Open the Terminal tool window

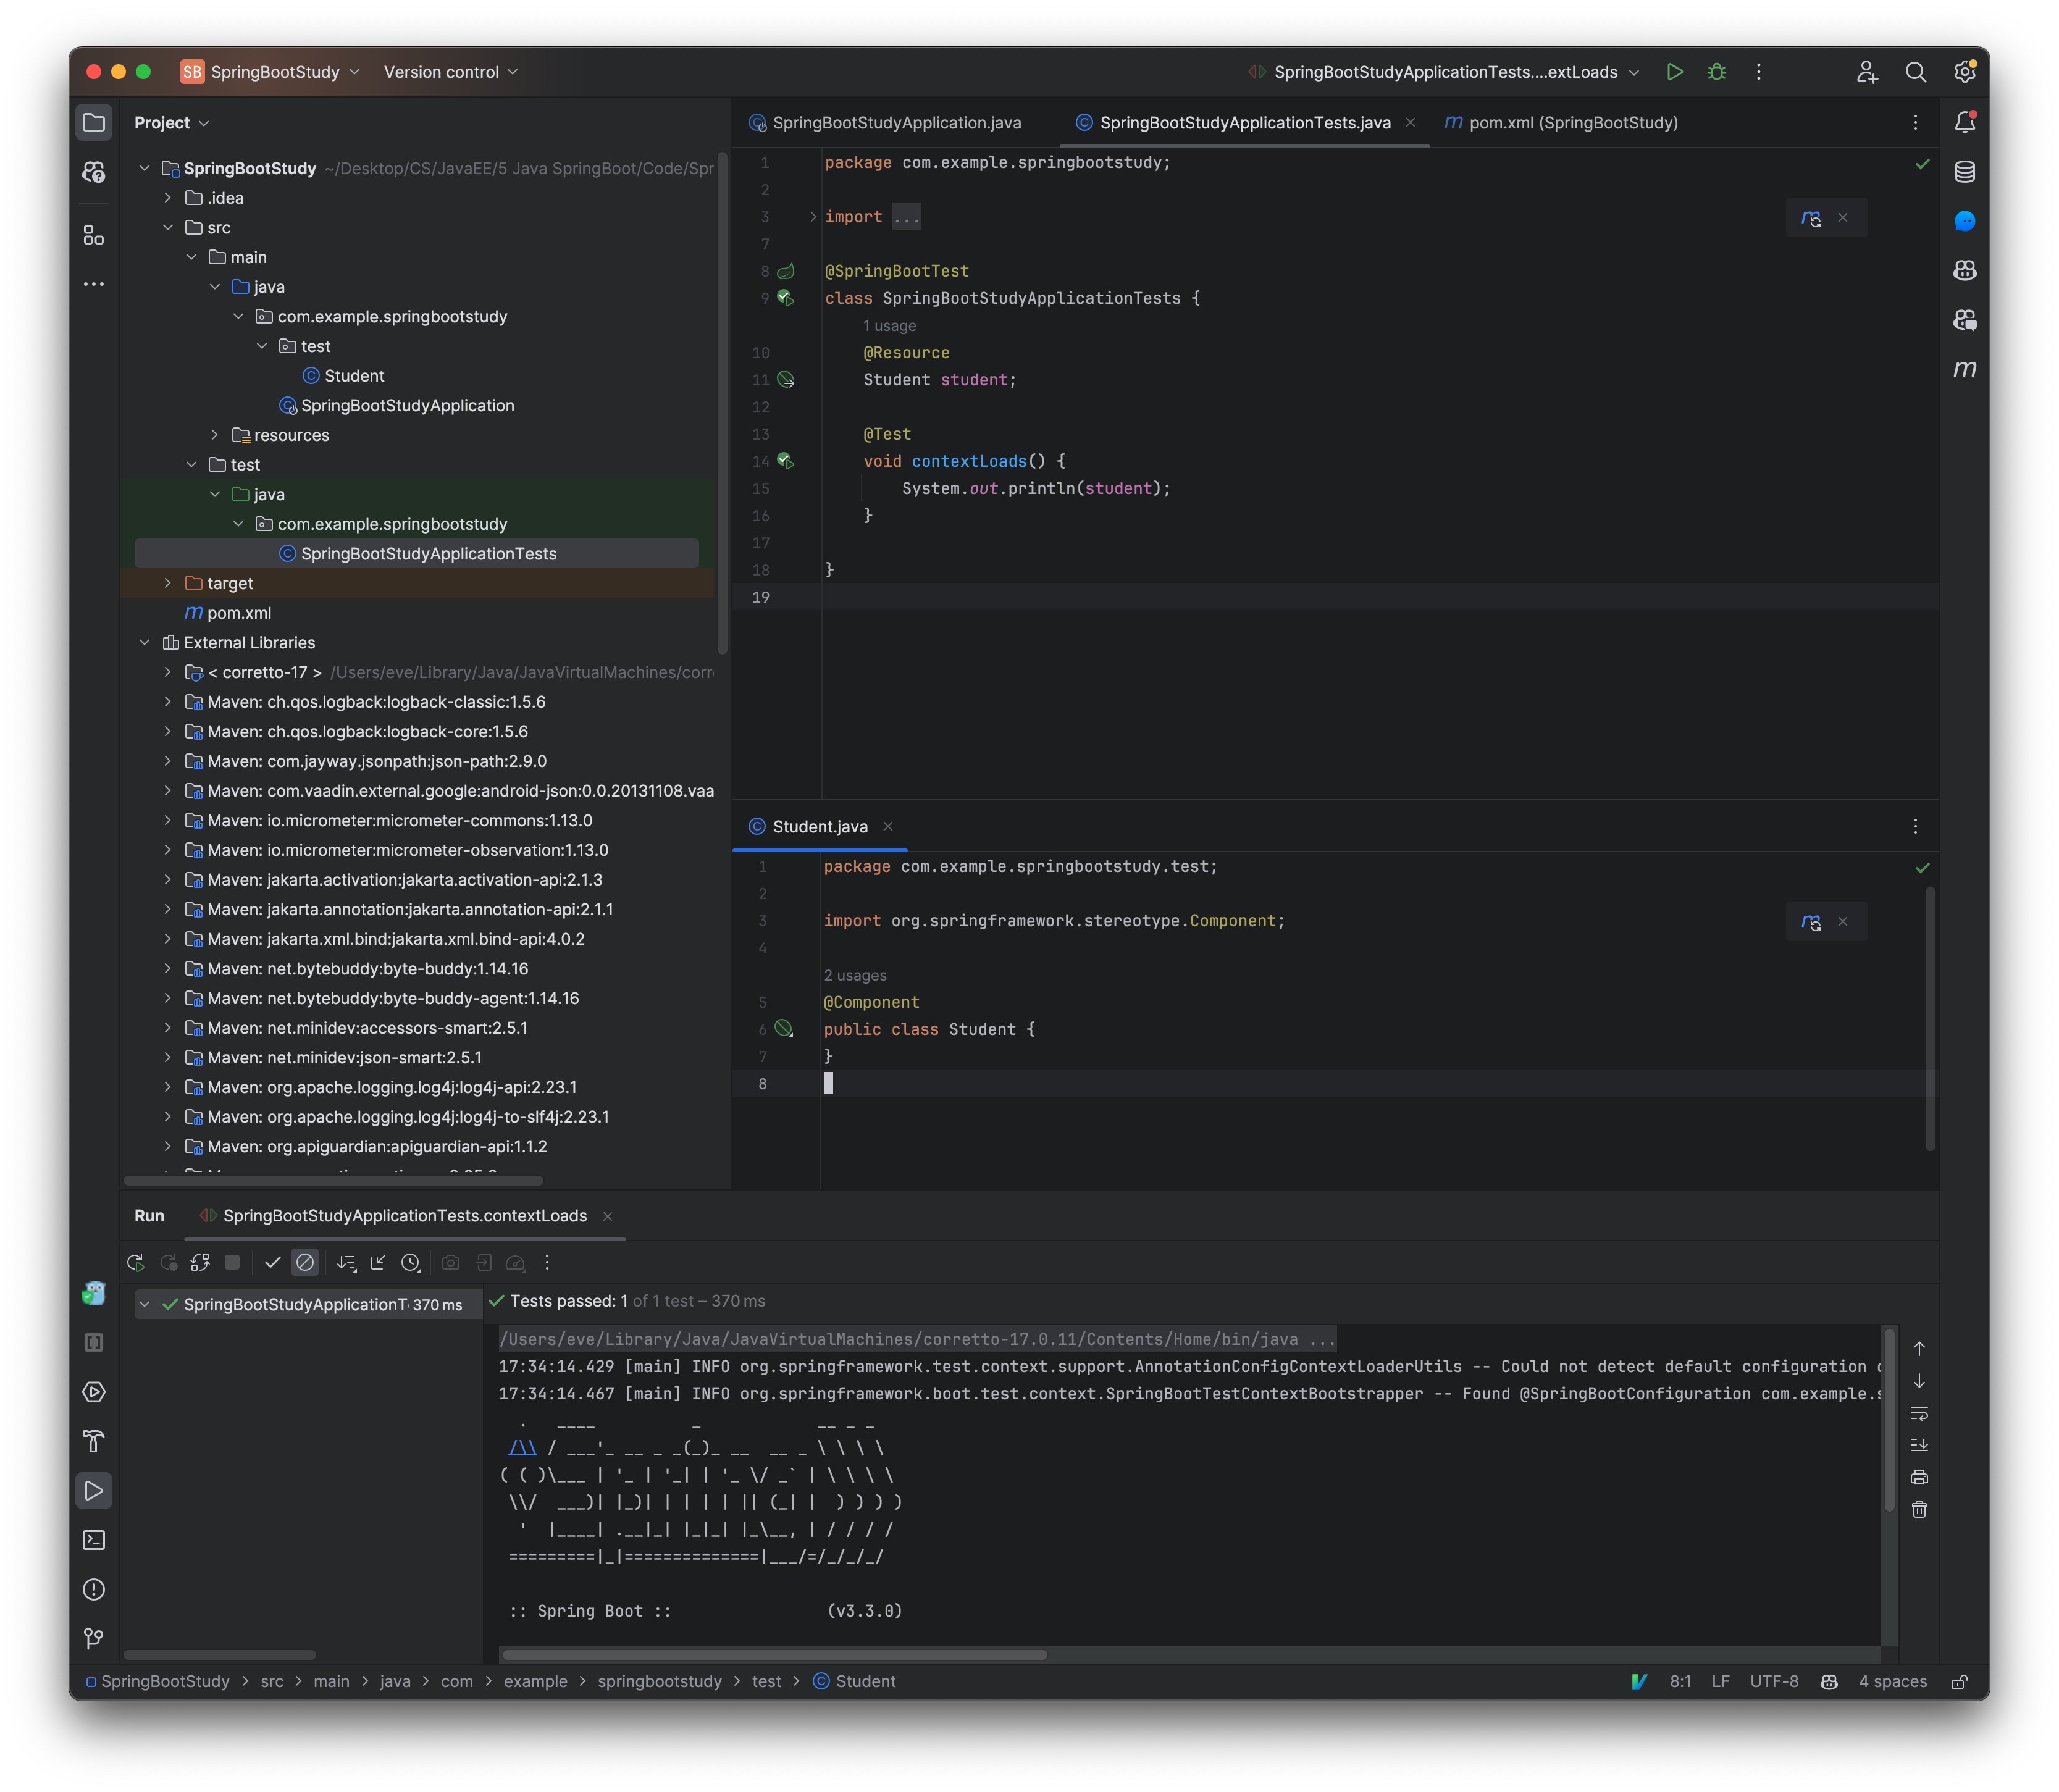pyautogui.click(x=94, y=1539)
